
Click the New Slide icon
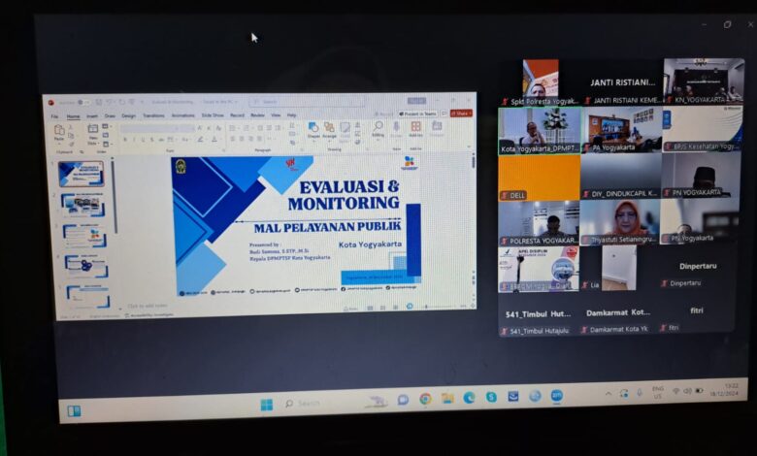(92, 129)
